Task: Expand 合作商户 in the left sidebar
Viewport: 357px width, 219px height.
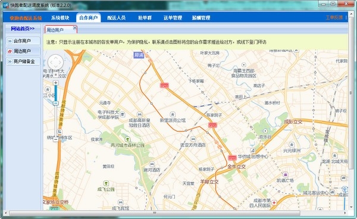Action: point(23,41)
